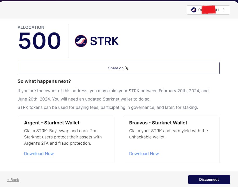The width and height of the screenshot is (238, 187).
Task: Click the claim period paragraph text
Action: 113,95
